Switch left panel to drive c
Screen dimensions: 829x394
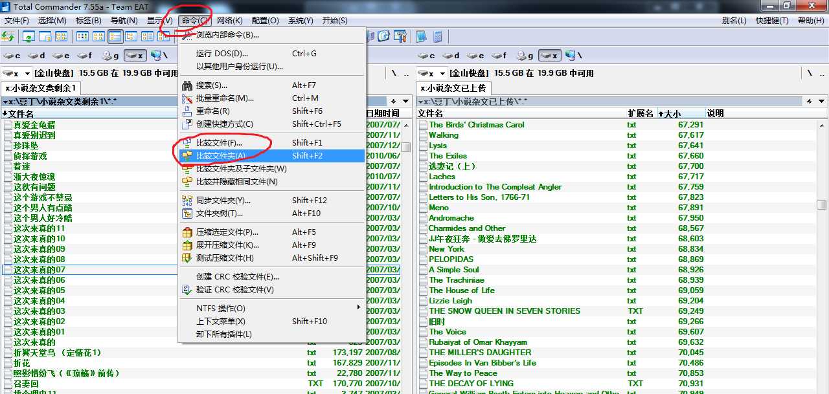12,56
